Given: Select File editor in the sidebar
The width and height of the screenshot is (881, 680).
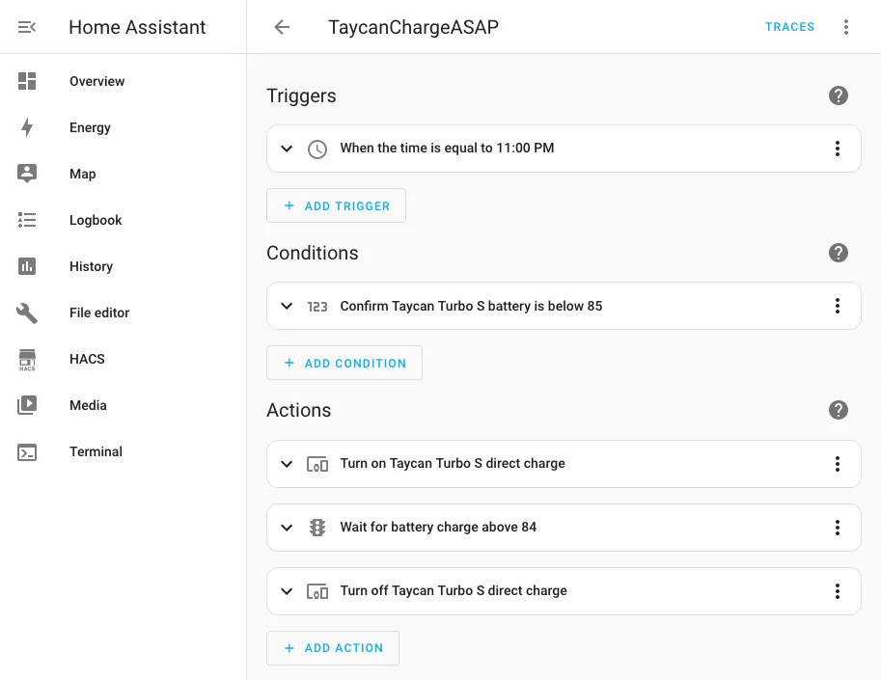Looking at the screenshot, I should 99,313.
